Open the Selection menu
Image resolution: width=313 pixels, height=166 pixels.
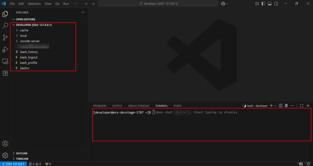tap(34, 4)
